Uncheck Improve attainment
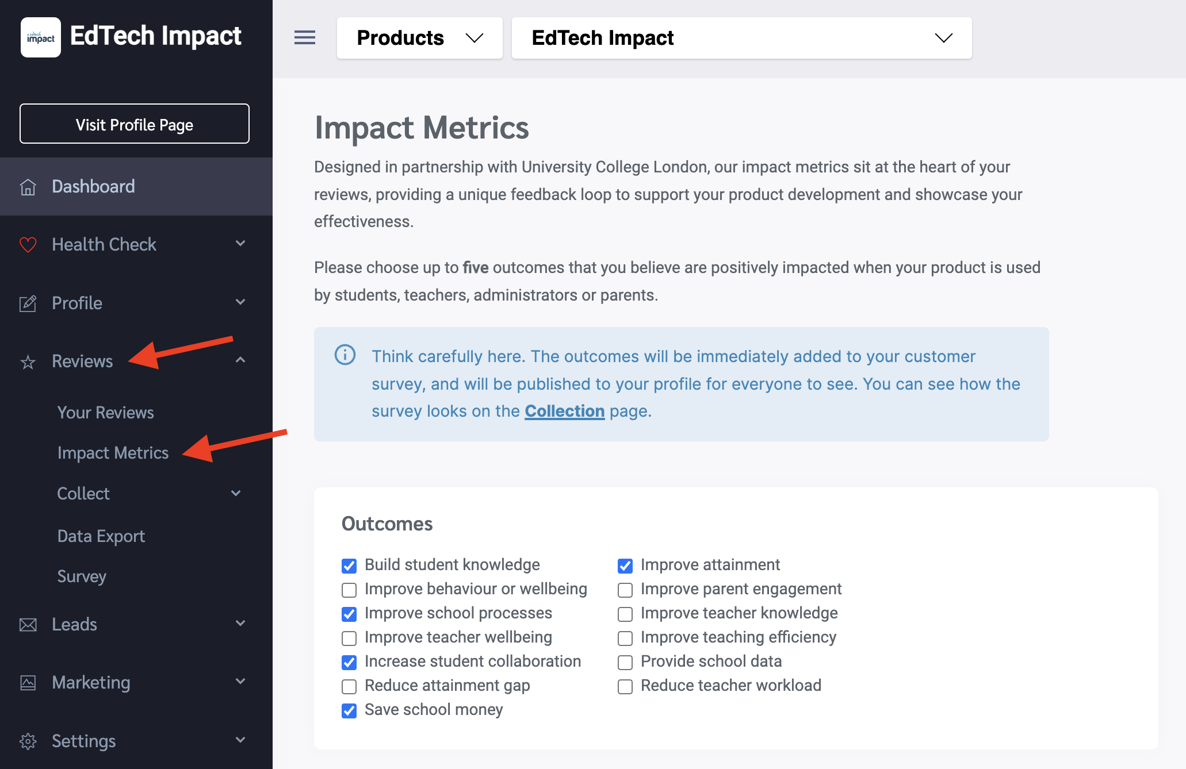 coord(625,566)
